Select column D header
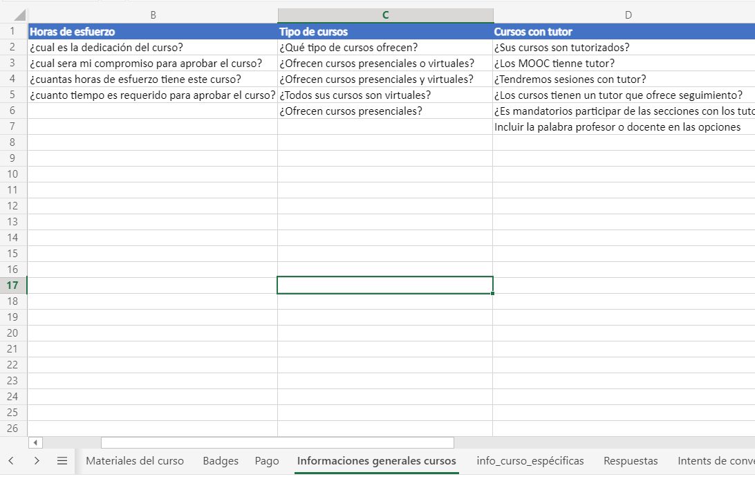Image resolution: width=755 pixels, height=479 pixels. (x=628, y=15)
